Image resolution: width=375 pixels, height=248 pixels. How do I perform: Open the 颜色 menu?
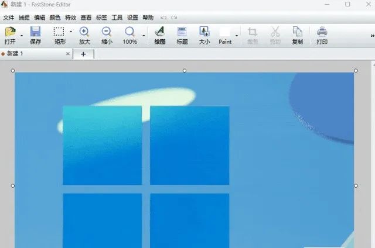click(55, 18)
